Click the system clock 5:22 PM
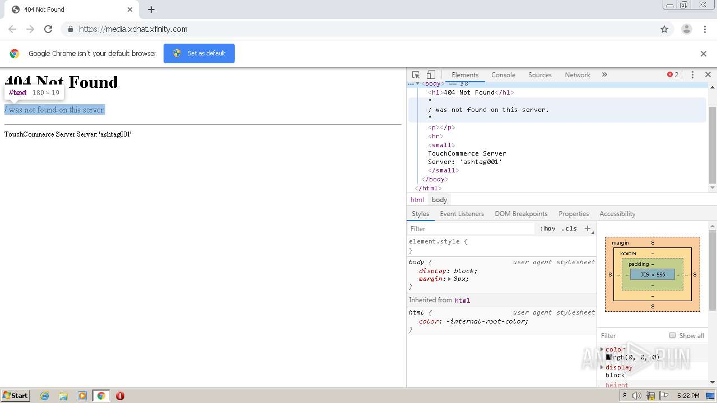The image size is (717, 403). (x=688, y=396)
